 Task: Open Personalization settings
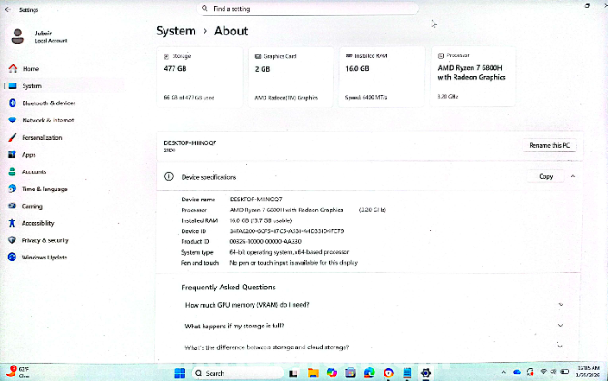[x=42, y=138]
